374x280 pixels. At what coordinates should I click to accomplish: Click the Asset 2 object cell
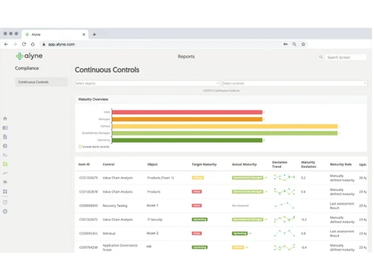point(153,233)
